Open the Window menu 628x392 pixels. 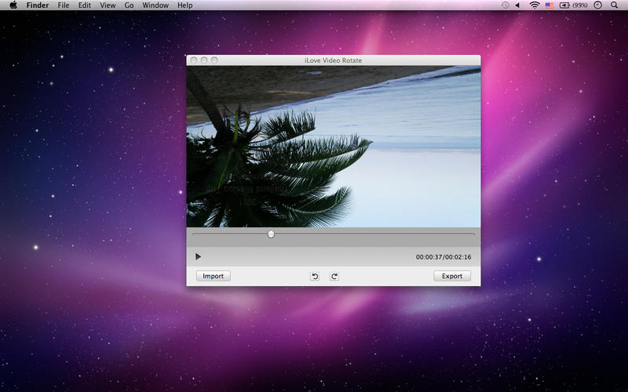tap(155, 5)
